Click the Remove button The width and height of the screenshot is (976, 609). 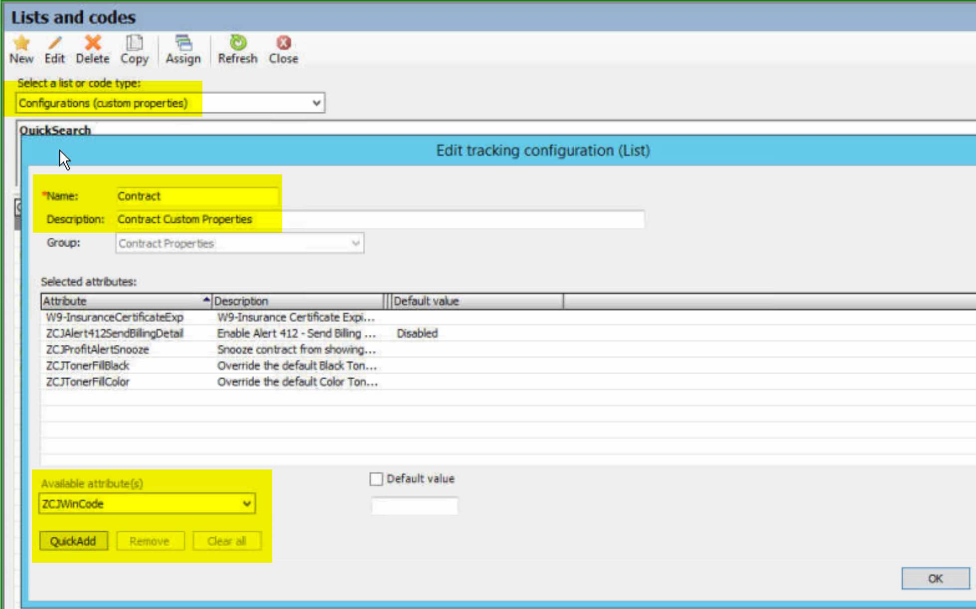tap(150, 541)
